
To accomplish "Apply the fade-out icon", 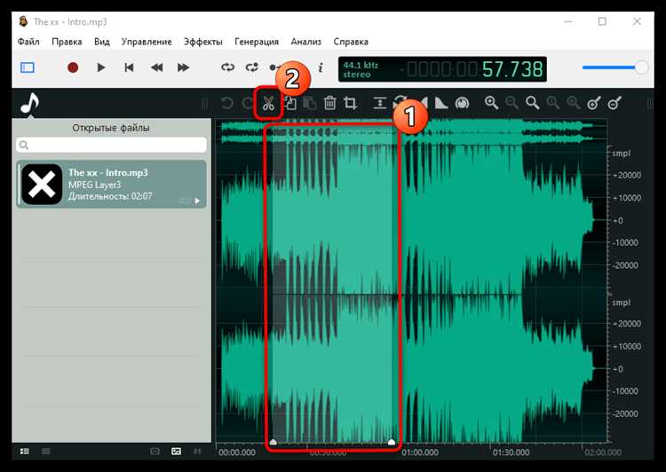I will pos(441,103).
